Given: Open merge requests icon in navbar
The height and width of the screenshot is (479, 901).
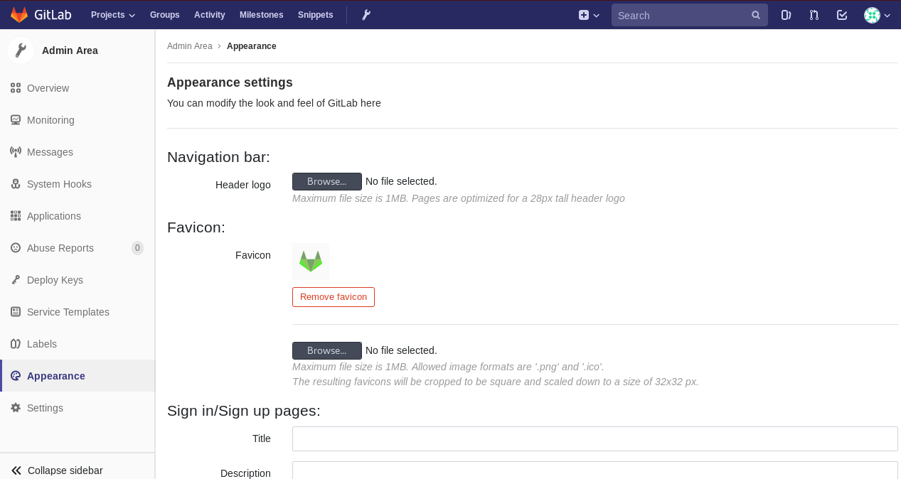Looking at the screenshot, I should pos(814,15).
